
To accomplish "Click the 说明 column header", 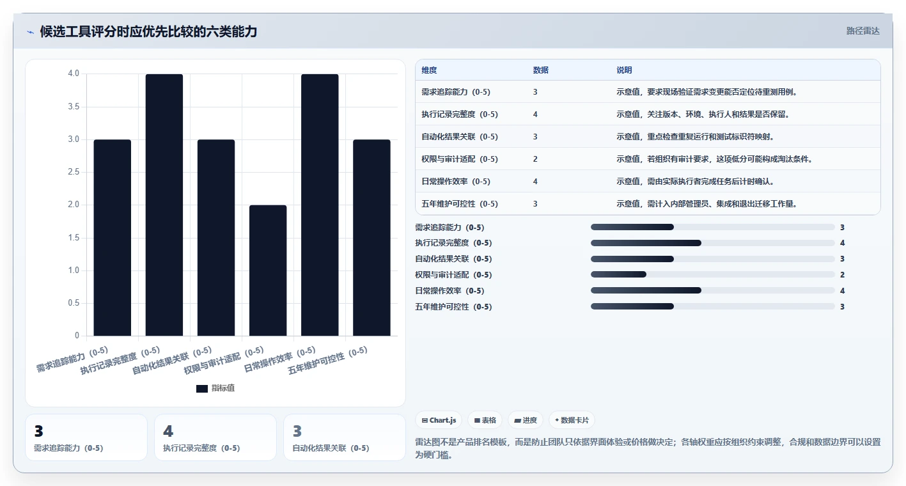I will [624, 70].
